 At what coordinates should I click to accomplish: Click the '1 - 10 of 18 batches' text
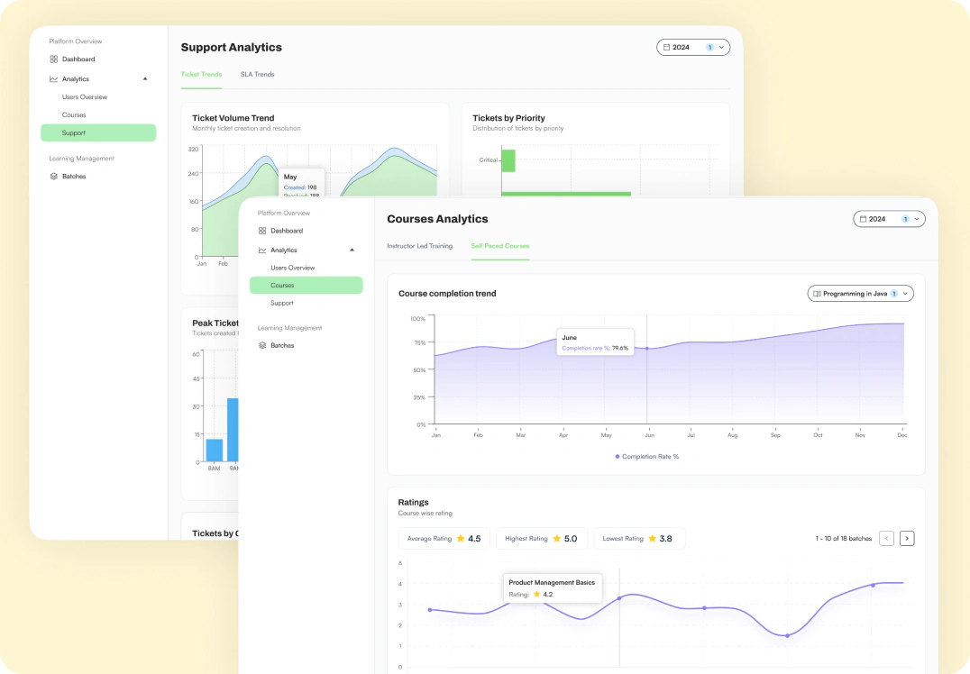click(x=843, y=539)
